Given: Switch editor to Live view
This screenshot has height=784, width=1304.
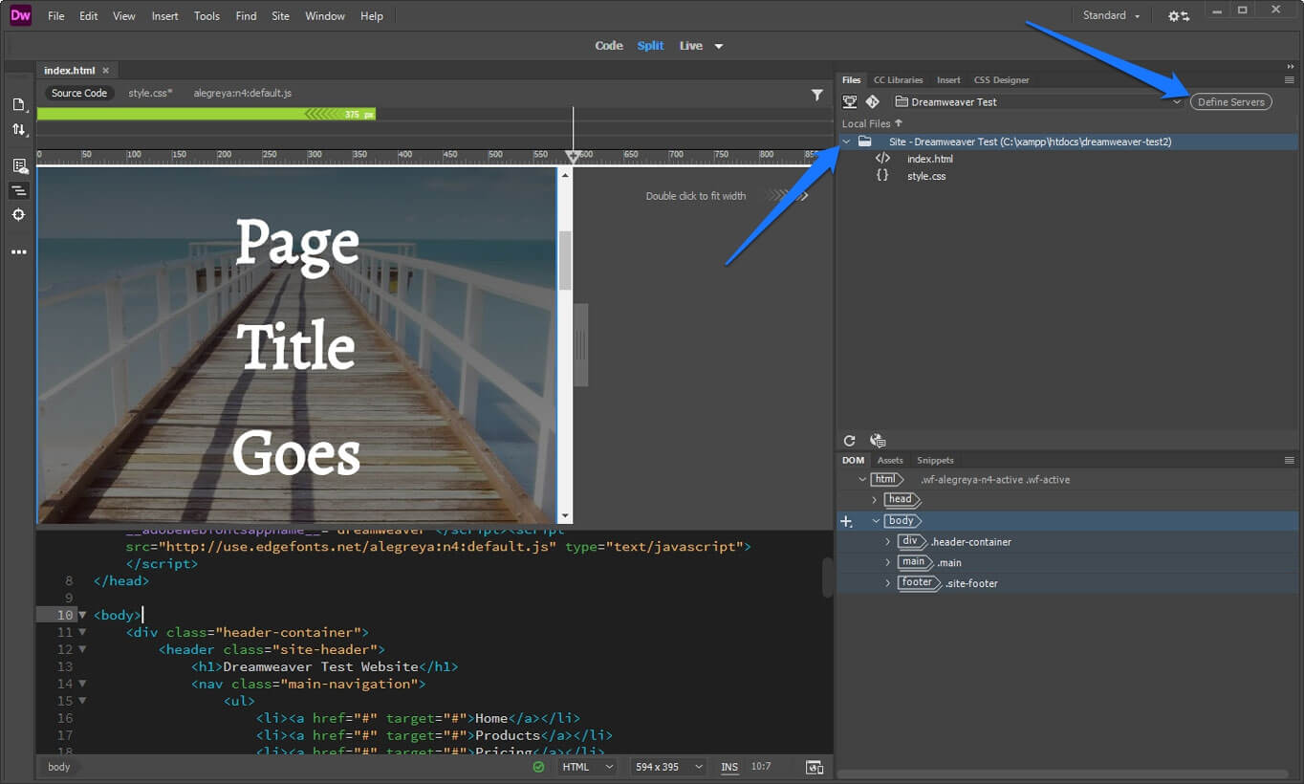Looking at the screenshot, I should click(689, 45).
